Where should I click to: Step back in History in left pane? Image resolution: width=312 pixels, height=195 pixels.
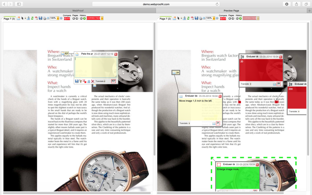pyautogui.click(x=81, y=19)
